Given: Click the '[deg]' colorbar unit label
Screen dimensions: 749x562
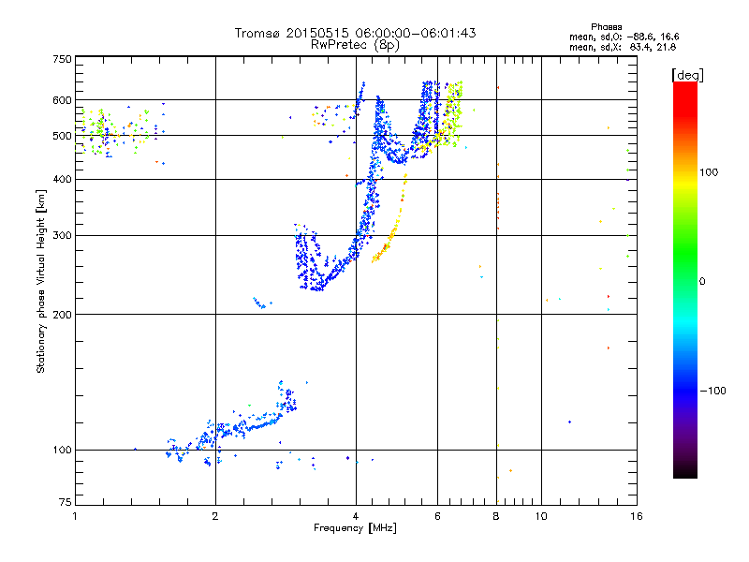Looking at the screenshot, I should [x=687, y=75].
